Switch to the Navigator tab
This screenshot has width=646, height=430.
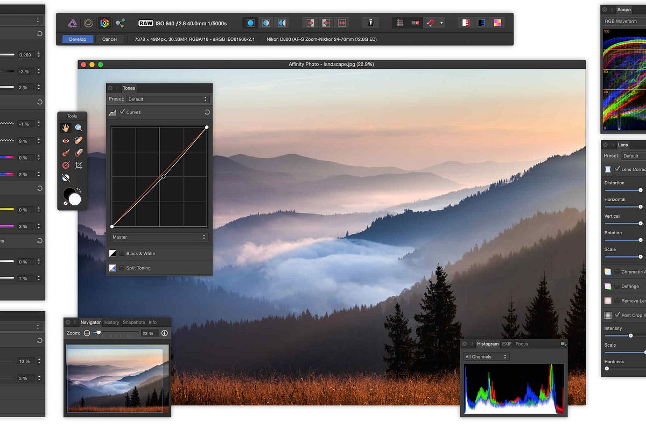click(90, 322)
